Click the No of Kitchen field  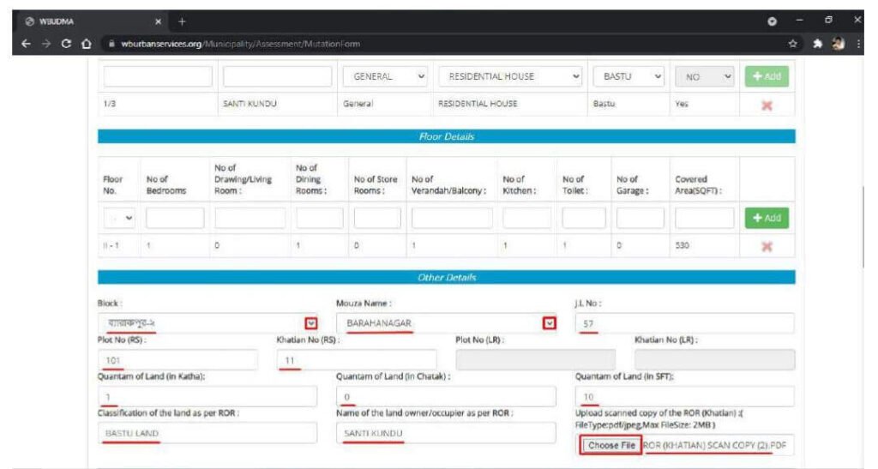pyautogui.click(x=527, y=218)
